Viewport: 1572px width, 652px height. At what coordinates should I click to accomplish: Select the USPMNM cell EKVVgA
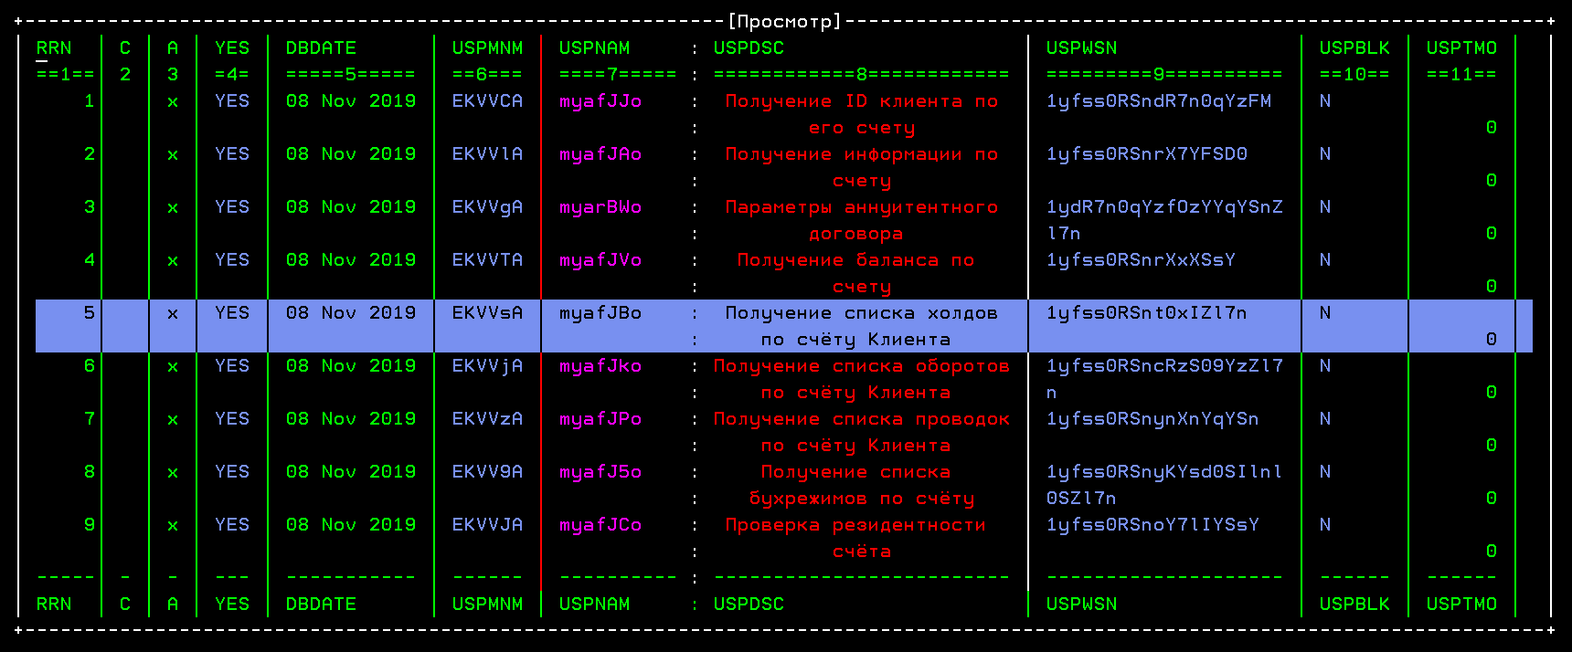pyautogui.click(x=487, y=207)
